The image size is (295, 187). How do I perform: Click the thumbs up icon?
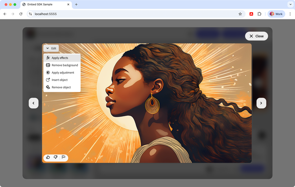tap(48, 157)
